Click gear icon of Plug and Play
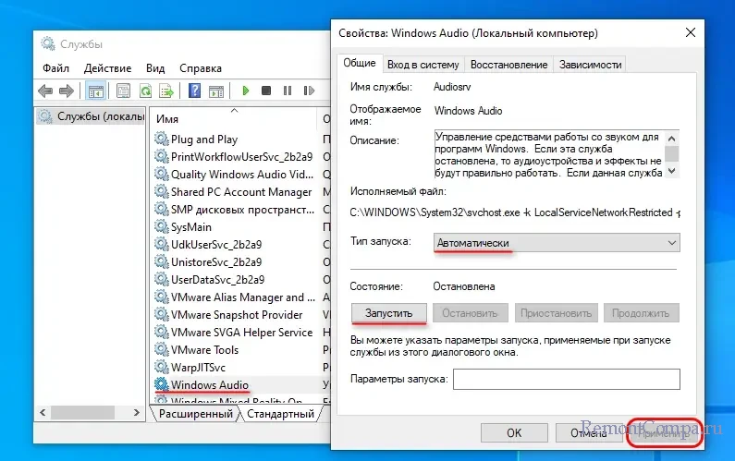 (x=161, y=139)
